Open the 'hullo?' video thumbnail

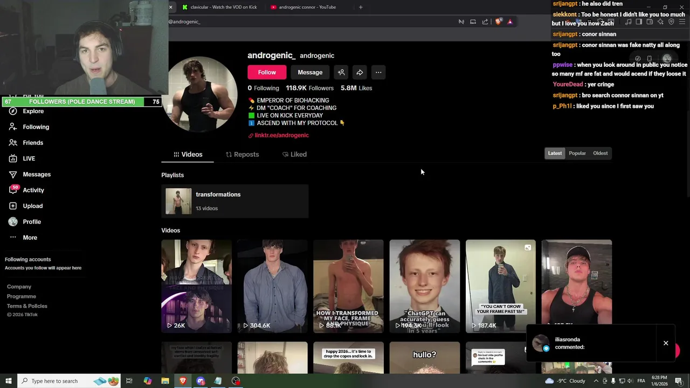pyautogui.click(x=425, y=358)
